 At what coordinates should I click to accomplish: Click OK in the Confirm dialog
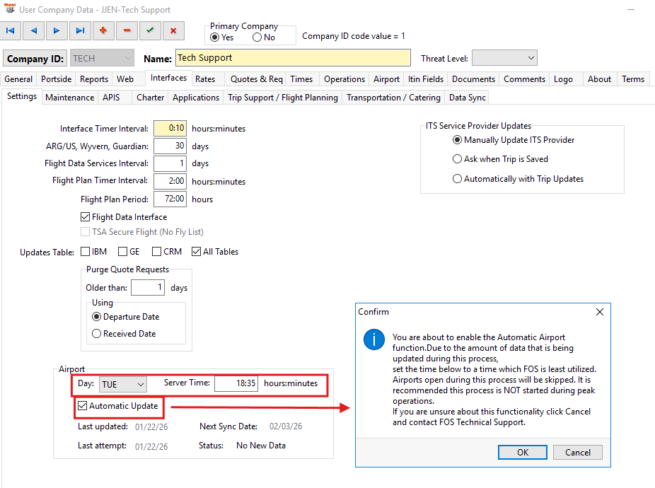coord(522,453)
